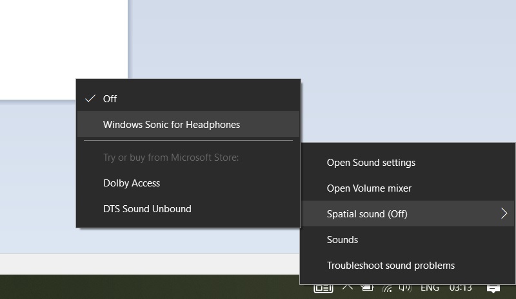The image size is (516, 299).
Task: Select Troubleshoot sound problems
Action: [x=391, y=266]
